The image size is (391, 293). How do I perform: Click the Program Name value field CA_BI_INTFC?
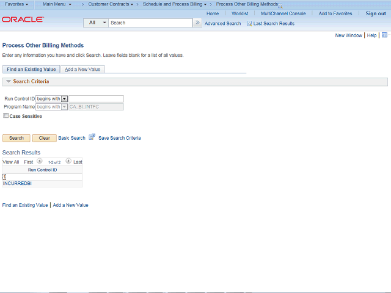pos(97,107)
